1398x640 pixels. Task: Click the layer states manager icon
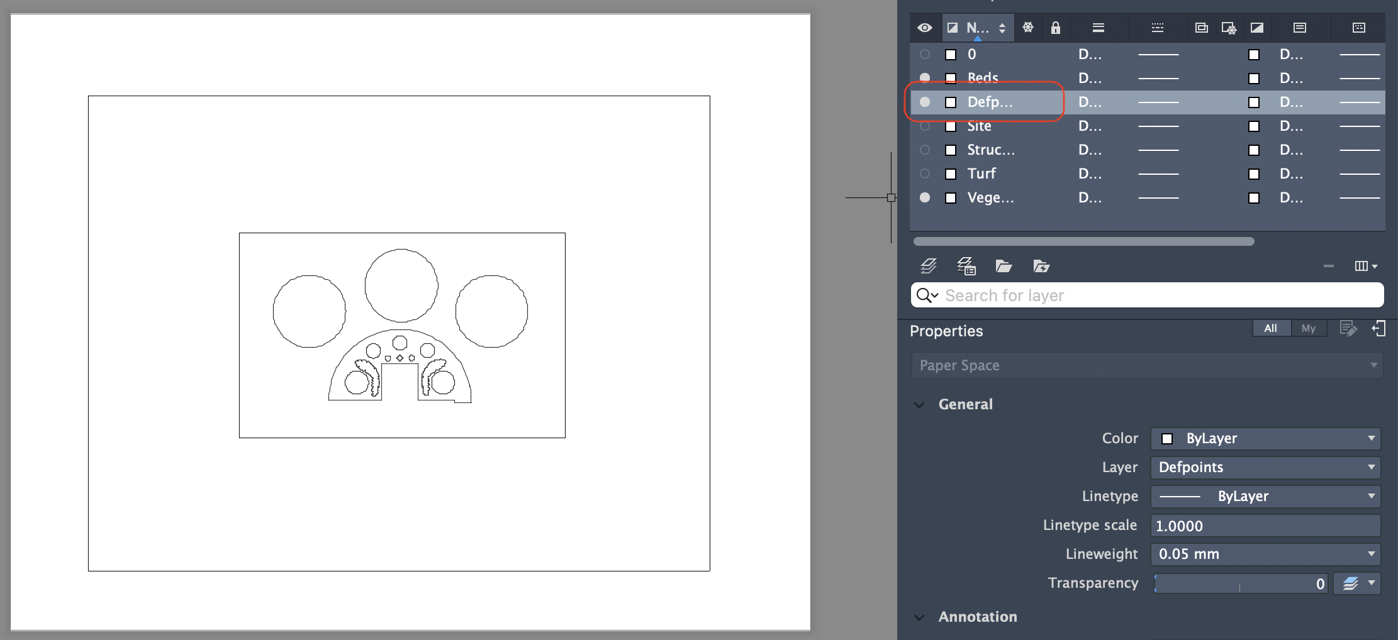[966, 266]
